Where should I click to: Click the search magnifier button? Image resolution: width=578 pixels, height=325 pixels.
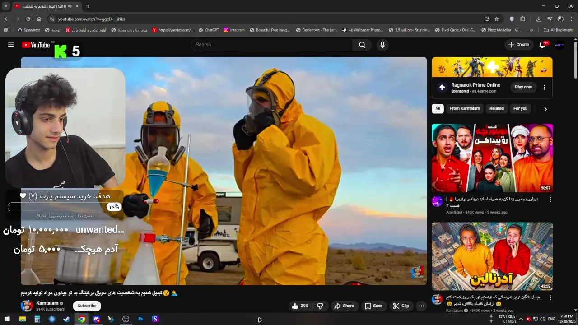pyautogui.click(x=362, y=45)
